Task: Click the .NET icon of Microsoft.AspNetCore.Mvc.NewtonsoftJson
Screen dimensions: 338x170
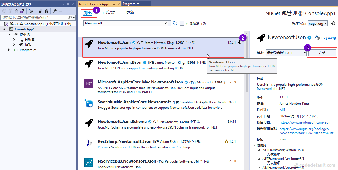Action: 89,83
